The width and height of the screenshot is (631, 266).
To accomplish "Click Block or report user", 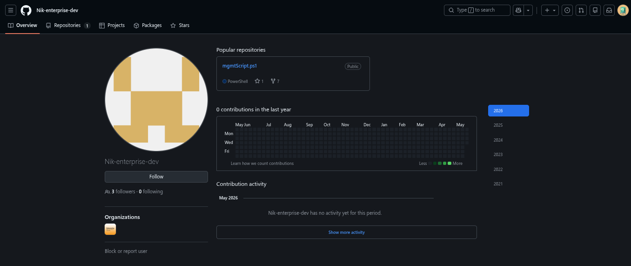I will (126, 251).
